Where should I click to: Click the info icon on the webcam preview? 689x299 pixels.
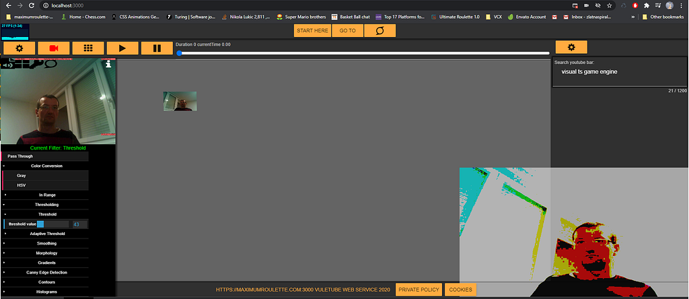point(108,64)
